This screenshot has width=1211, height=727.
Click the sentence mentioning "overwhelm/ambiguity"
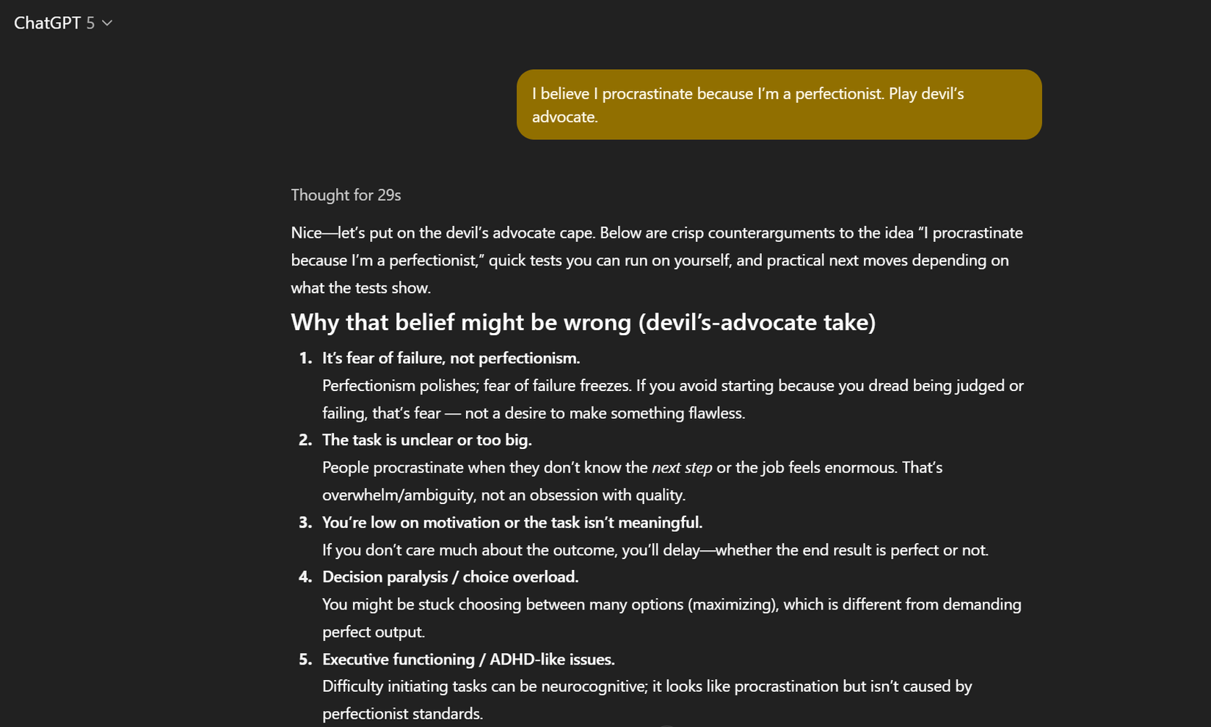503,495
